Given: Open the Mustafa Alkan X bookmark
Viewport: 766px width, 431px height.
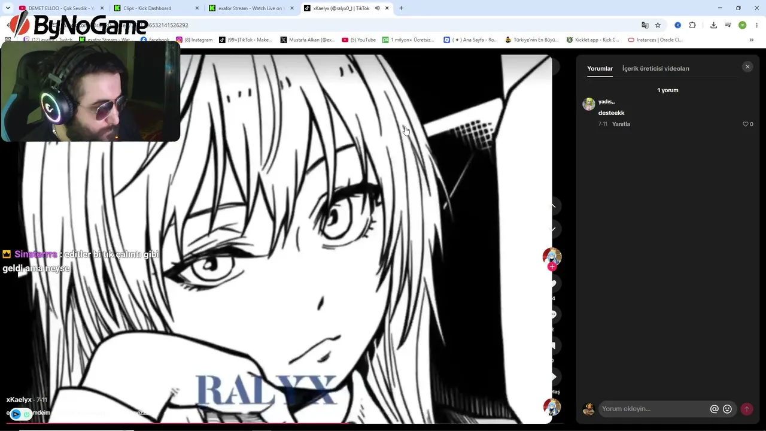Looking at the screenshot, I should click(x=308, y=40).
